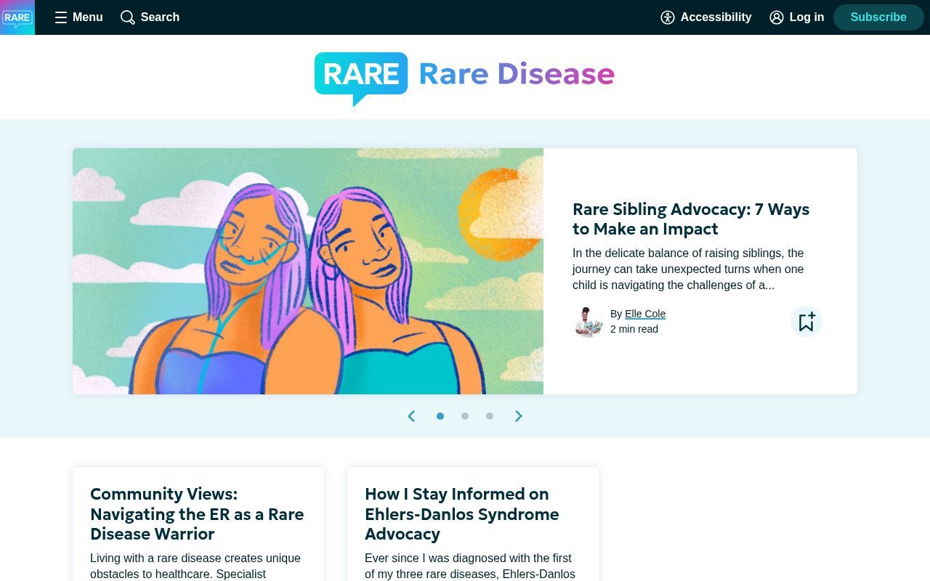This screenshot has height=581, width=930.
Task: Select the third carousel dot
Action: pyautogui.click(x=490, y=416)
